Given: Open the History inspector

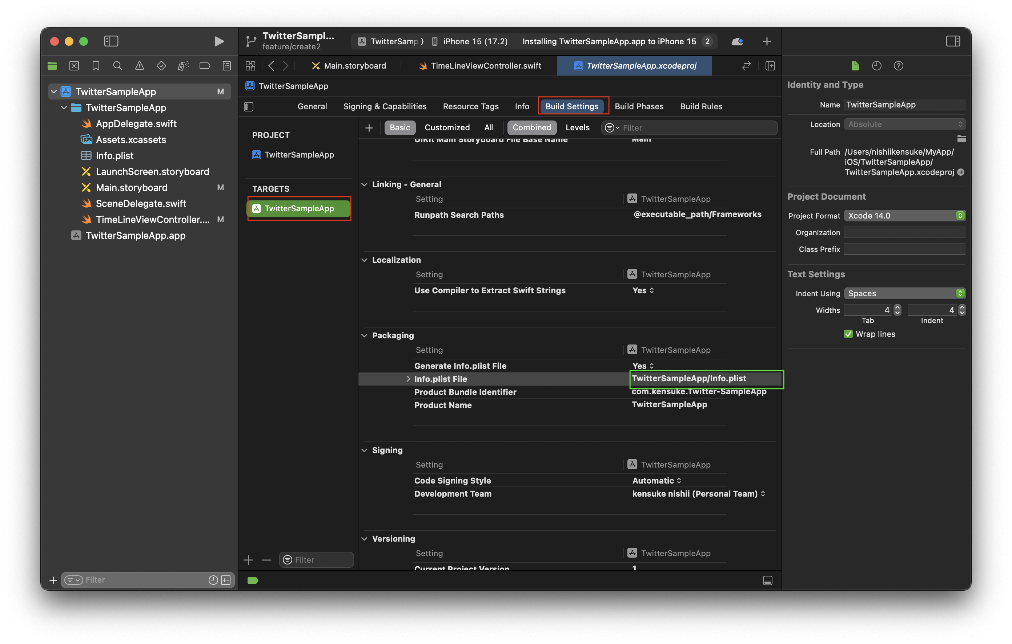Looking at the screenshot, I should pyautogui.click(x=877, y=66).
